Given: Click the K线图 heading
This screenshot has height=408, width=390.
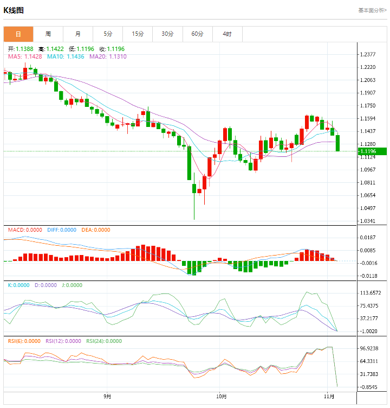Looking at the screenshot, I should [14, 10].
